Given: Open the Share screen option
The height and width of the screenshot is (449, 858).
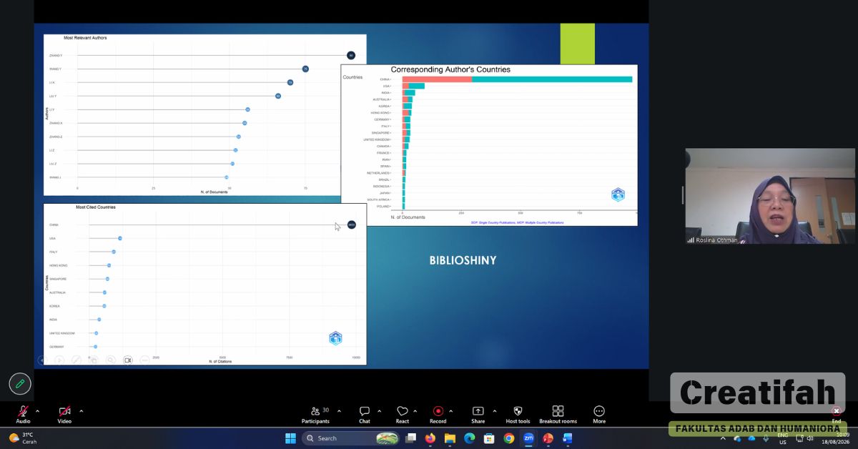Looking at the screenshot, I should 478,414.
